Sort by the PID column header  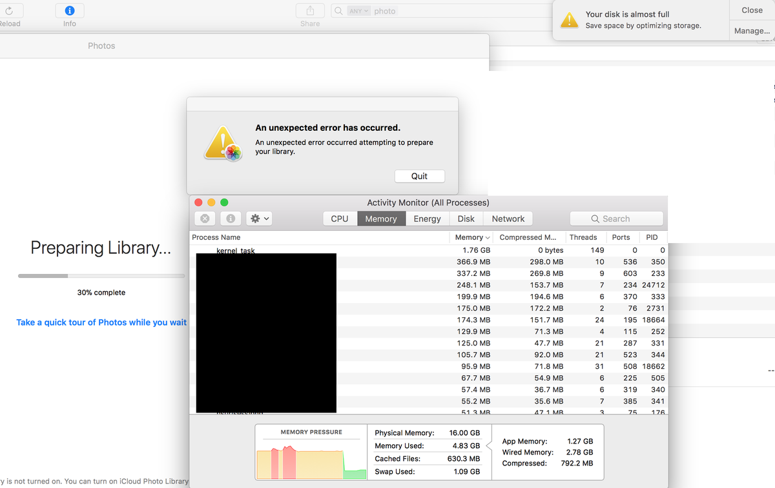tap(652, 237)
